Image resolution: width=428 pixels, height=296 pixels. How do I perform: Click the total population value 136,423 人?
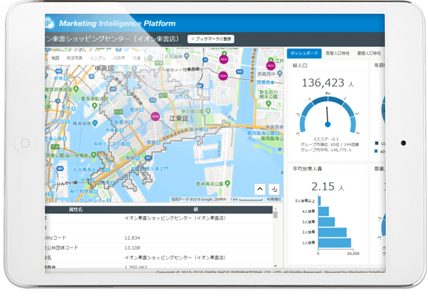(328, 83)
